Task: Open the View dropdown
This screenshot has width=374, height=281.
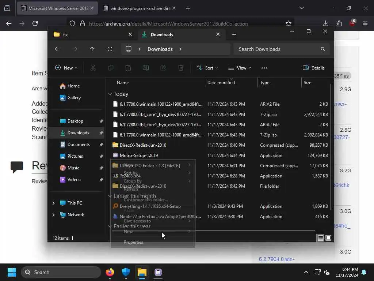Action: pos(240,68)
